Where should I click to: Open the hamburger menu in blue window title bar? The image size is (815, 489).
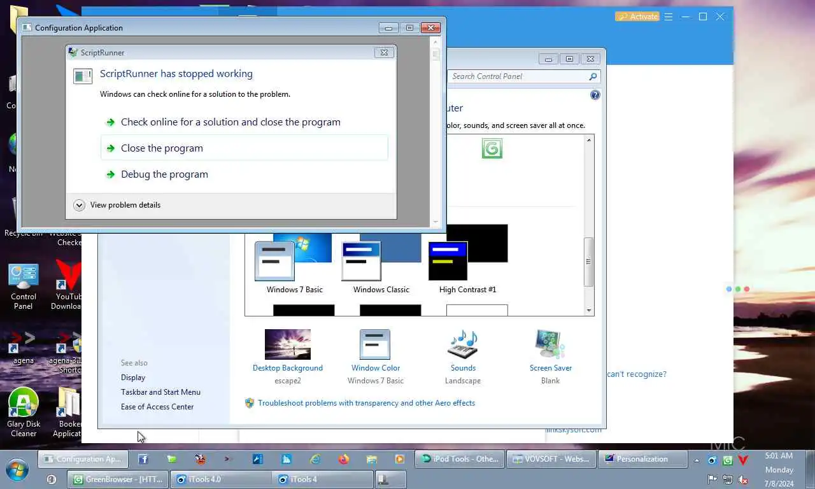(669, 17)
